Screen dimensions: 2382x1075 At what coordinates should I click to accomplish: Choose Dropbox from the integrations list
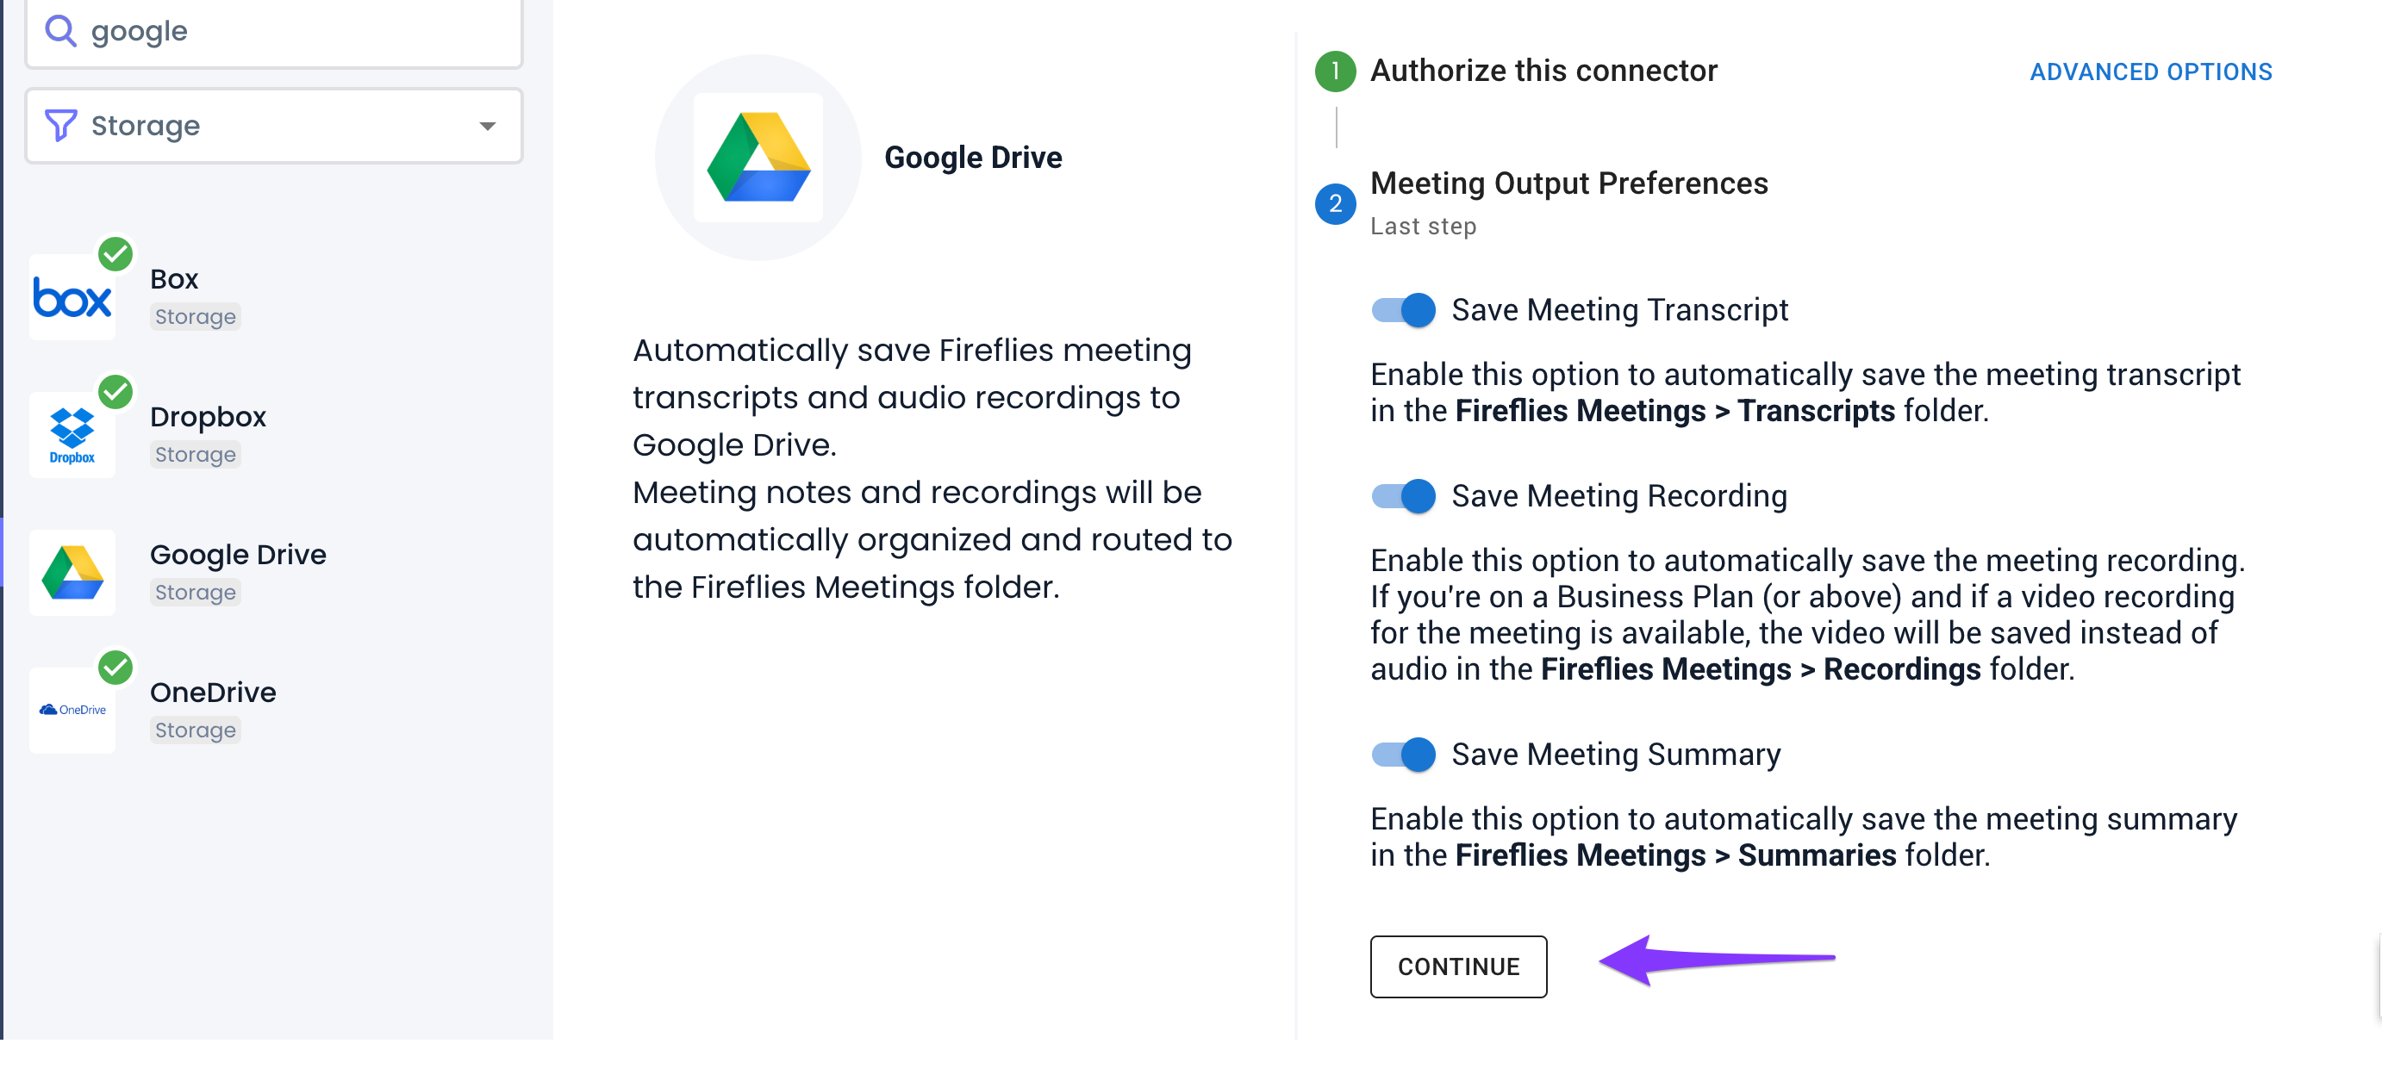tap(275, 435)
